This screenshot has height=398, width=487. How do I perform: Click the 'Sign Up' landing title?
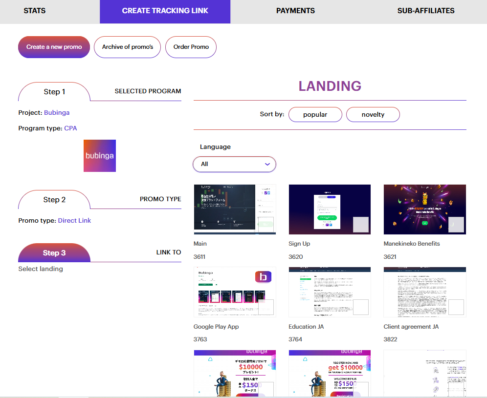[299, 244]
